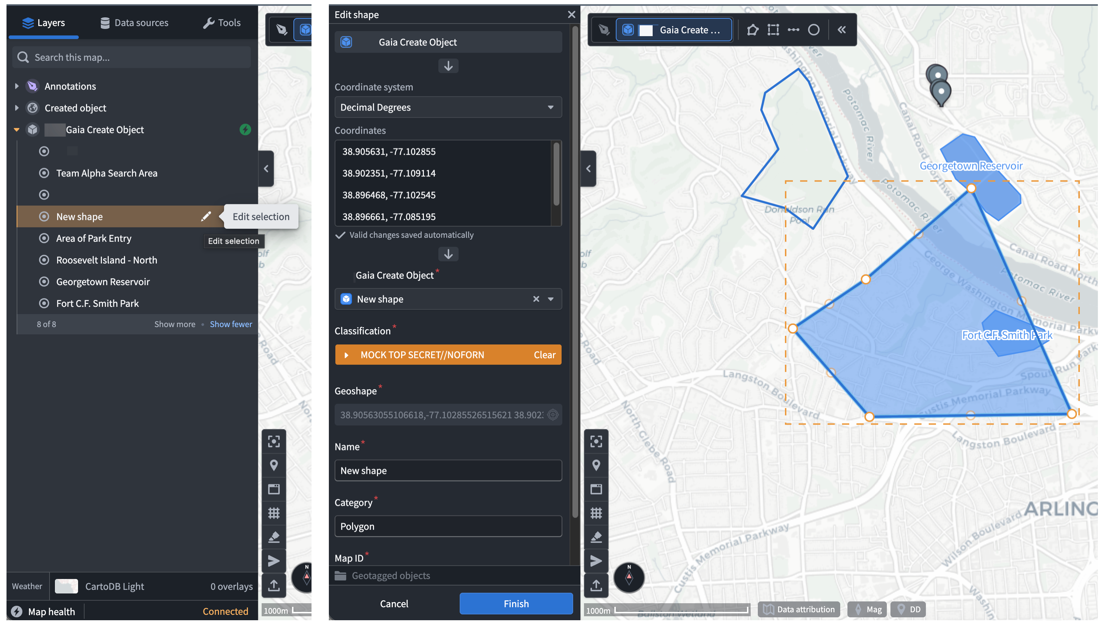Click the send arrow icon on the right map
The height and width of the screenshot is (626, 1108).
coord(596,561)
